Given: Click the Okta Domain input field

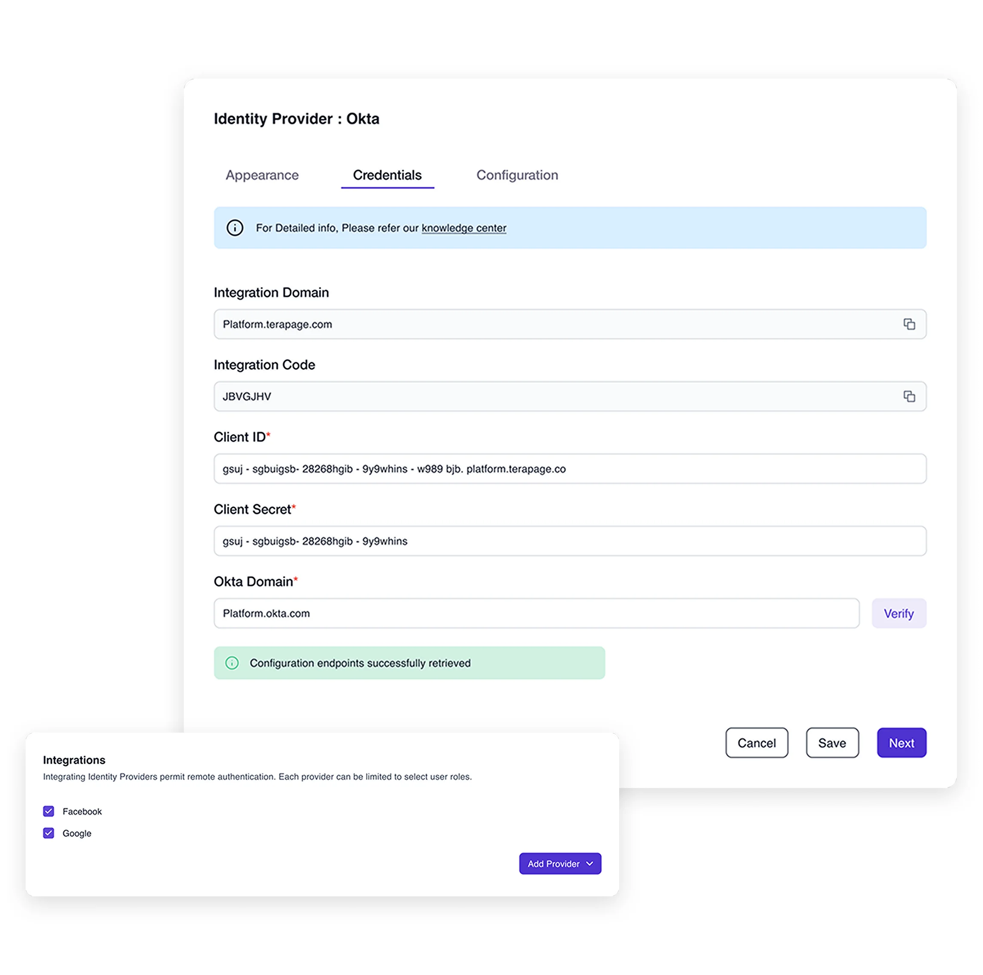Looking at the screenshot, I should tap(537, 613).
